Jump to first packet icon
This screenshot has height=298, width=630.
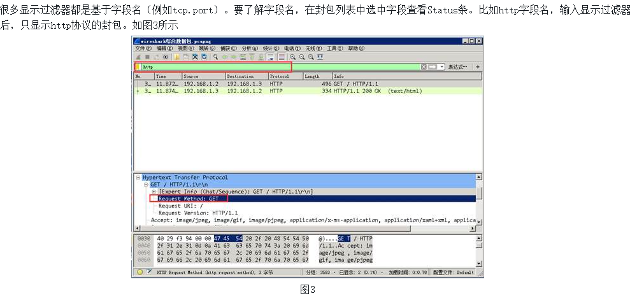pyautogui.click(x=252, y=57)
